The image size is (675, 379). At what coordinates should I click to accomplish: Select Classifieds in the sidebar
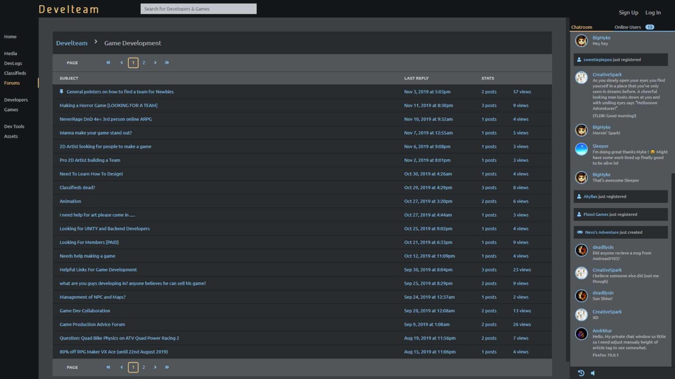click(15, 73)
